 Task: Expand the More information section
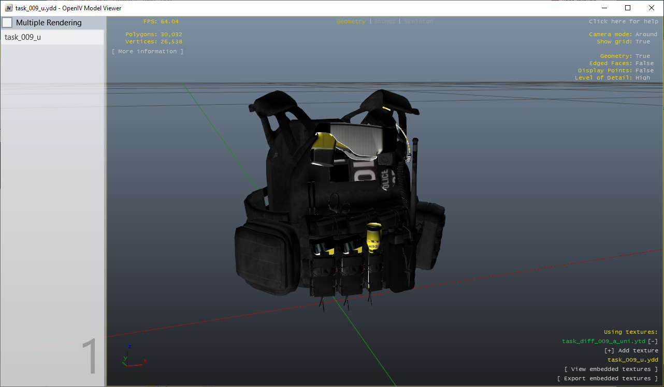pos(148,51)
